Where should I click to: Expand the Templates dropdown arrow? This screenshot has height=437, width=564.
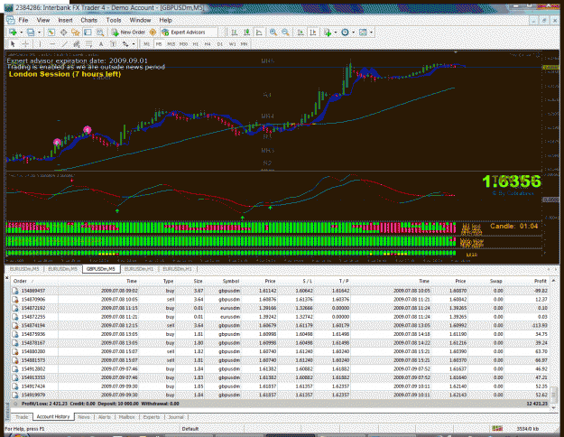point(371,33)
